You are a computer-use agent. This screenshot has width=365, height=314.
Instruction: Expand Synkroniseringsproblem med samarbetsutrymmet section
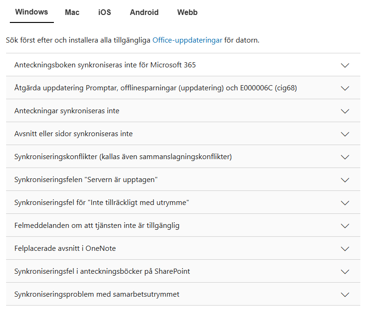(x=183, y=294)
